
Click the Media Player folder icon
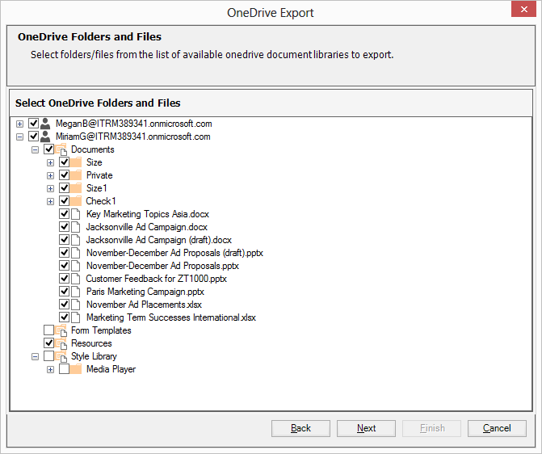tap(76, 369)
